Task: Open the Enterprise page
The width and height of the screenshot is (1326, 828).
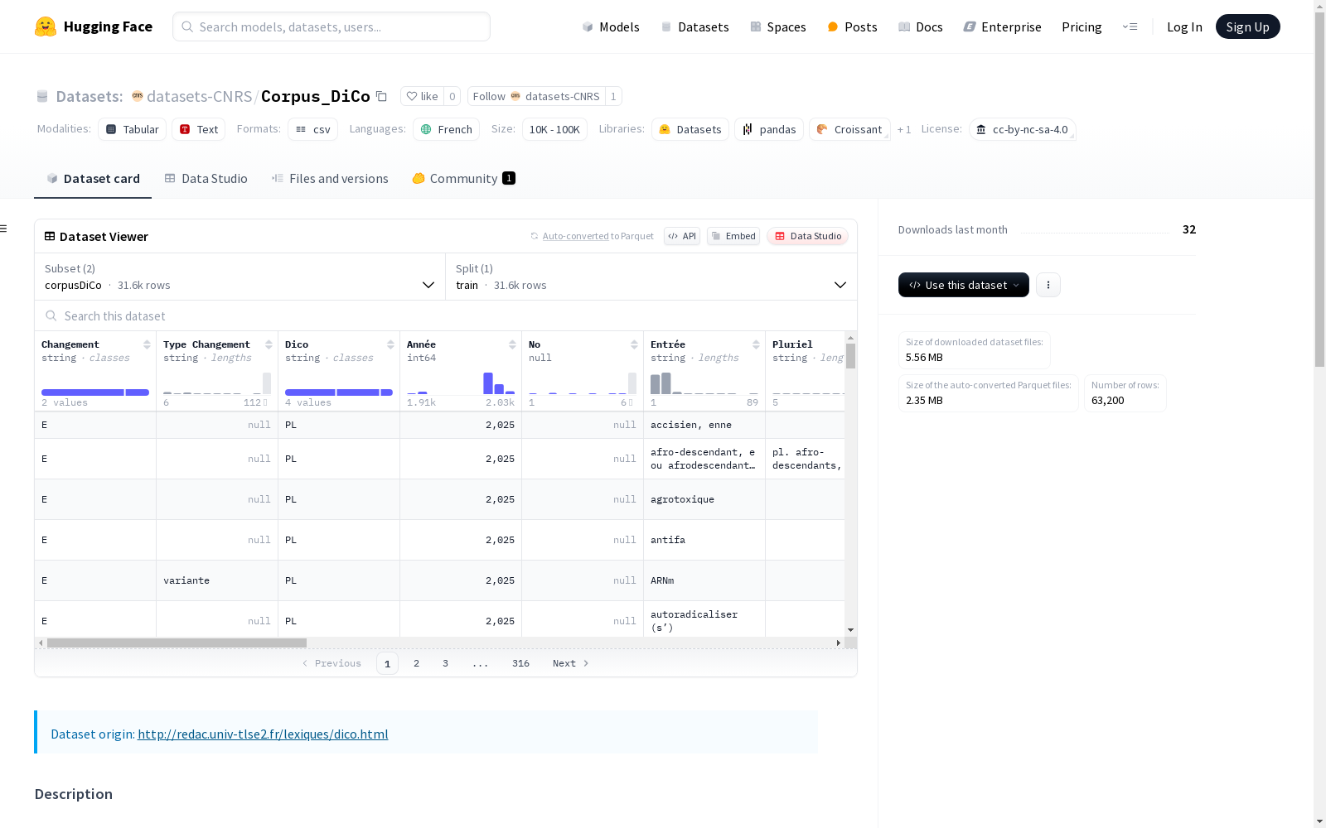Action: [1002, 26]
